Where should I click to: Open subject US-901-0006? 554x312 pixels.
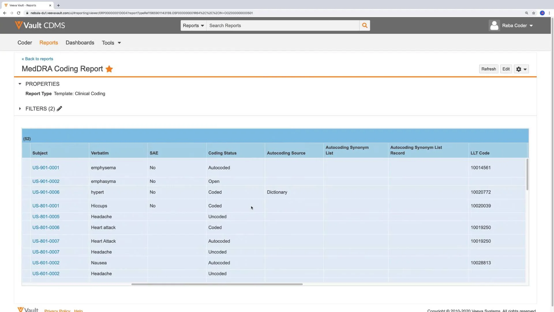pos(46,192)
